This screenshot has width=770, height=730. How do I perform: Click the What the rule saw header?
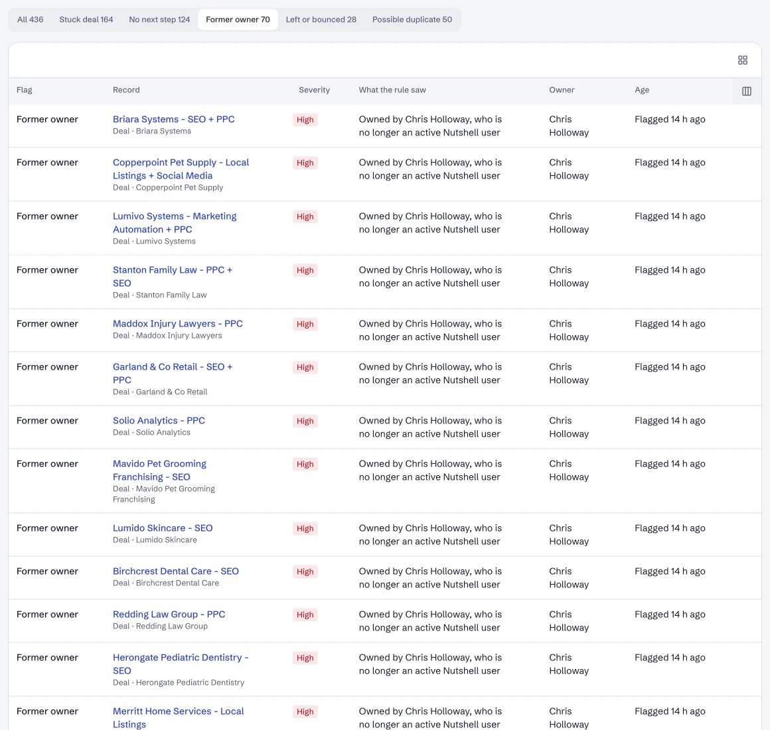point(392,90)
